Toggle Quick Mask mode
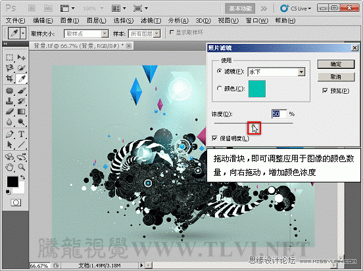363x271 pixels. (16, 203)
